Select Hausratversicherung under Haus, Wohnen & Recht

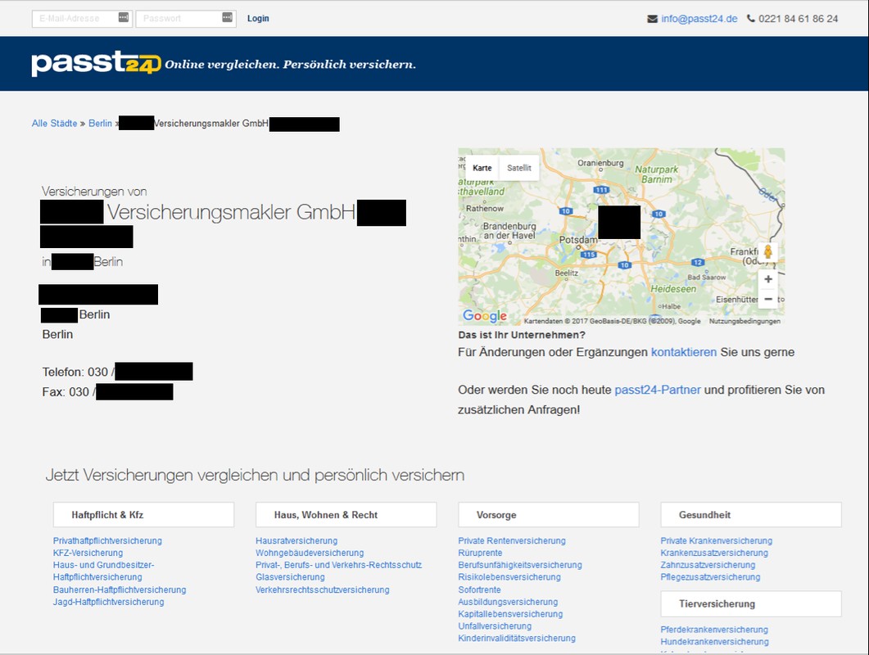click(296, 540)
